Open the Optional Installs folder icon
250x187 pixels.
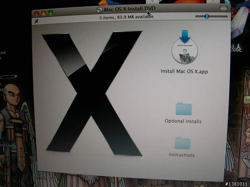[184, 109]
